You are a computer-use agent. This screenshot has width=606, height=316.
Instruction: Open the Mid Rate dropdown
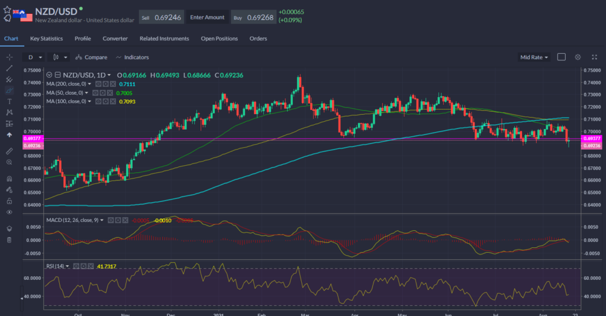click(x=534, y=57)
